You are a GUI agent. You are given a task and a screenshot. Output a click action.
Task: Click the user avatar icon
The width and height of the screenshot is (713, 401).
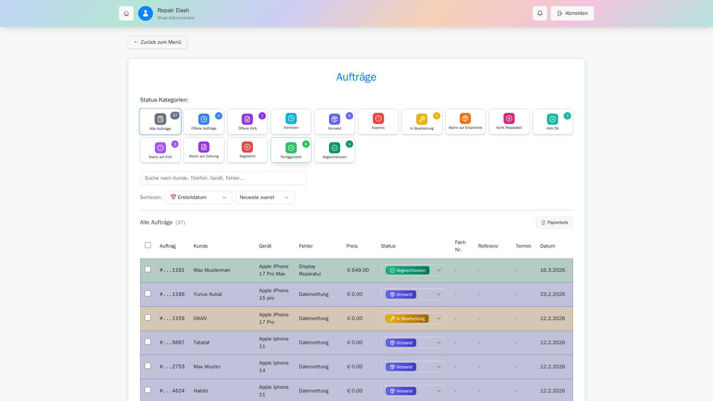tap(146, 13)
